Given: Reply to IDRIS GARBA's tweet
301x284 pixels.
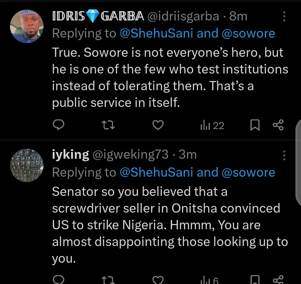Looking at the screenshot, I should [x=60, y=124].
